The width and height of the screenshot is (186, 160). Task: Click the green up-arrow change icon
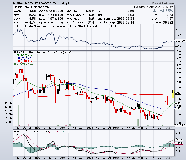pos(154,11)
